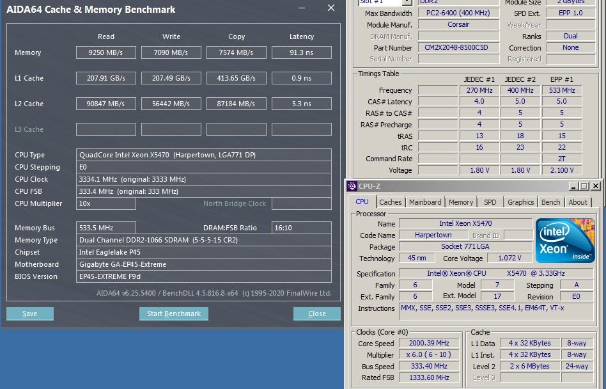
Task: Click the Chipset Intel Eaglelake P45 field
Action: (204, 252)
